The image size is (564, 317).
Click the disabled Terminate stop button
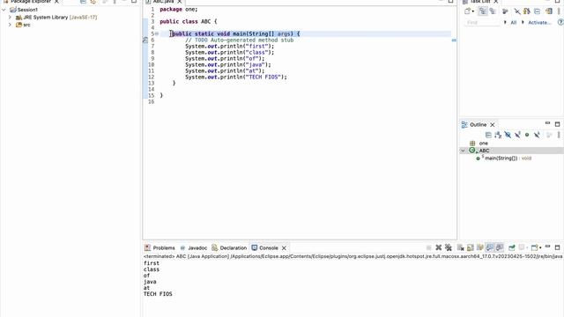(x=429, y=247)
